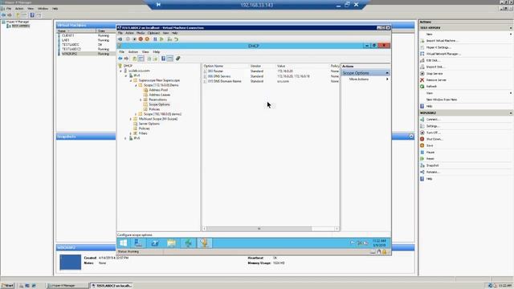Screen dimensions: 514x289
Task: Click the help icon in Hyper-V Manager toolbar
Action: [x=32, y=15]
